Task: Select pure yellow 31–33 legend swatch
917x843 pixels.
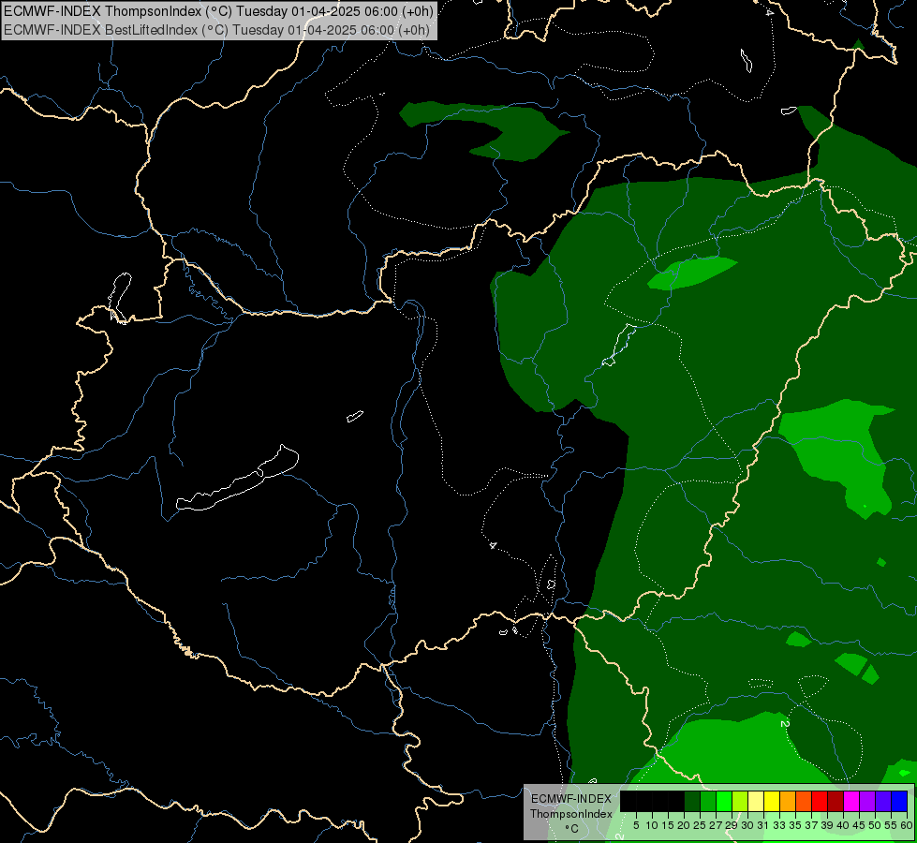Action: coord(772,801)
